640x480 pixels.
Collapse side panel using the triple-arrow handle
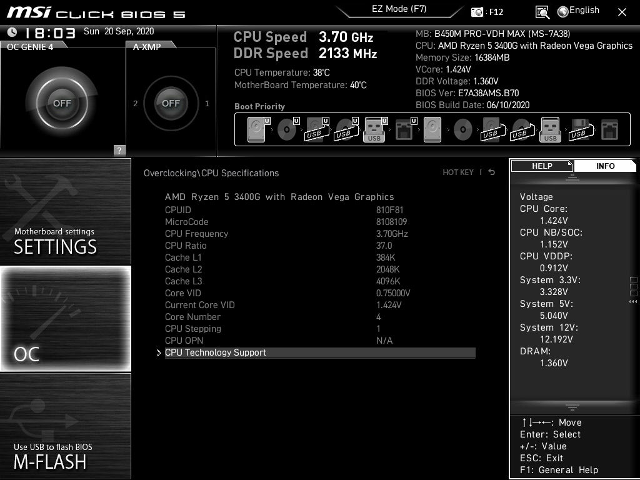(632, 302)
